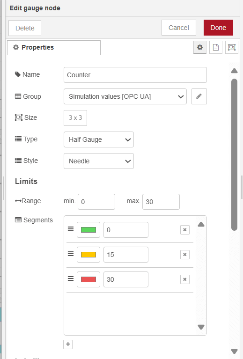Image resolution: width=243 pixels, height=359 pixels.
Task: Remove the red segment at 30
Action: pyautogui.click(x=185, y=279)
